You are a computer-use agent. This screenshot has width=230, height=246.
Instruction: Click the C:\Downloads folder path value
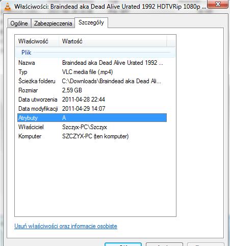(x=111, y=81)
